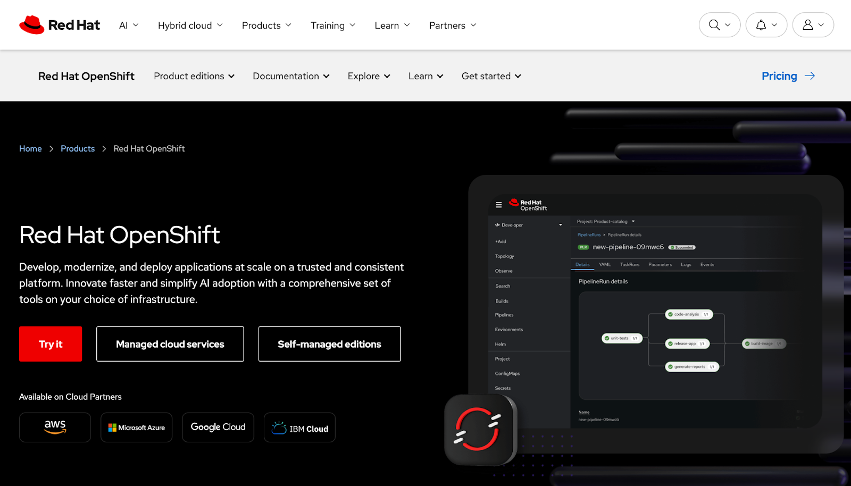This screenshot has height=486, width=851.
Task: Click the PipelineRuns breadcrumb in console
Action: [x=589, y=235]
